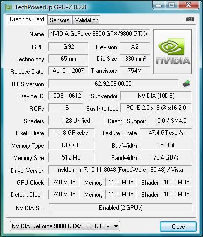Image resolution: width=203 pixels, height=237 pixels.
Task: Maximize the GPU-Z window
Action: [x=171, y=5]
